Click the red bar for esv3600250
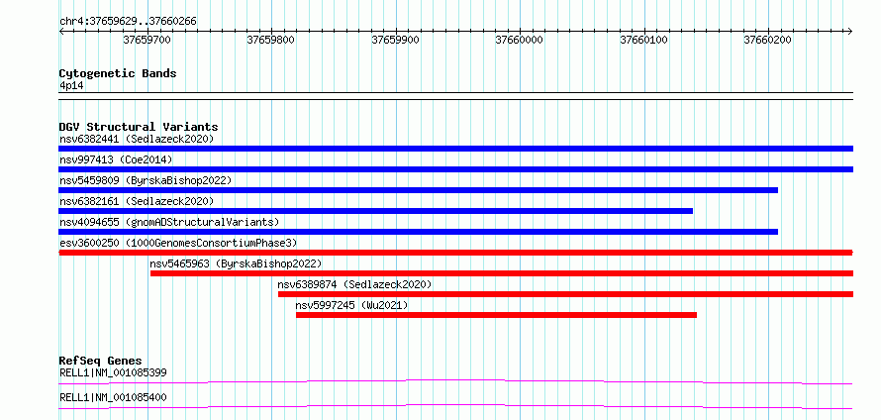This screenshot has height=420, width=881. click(x=455, y=253)
